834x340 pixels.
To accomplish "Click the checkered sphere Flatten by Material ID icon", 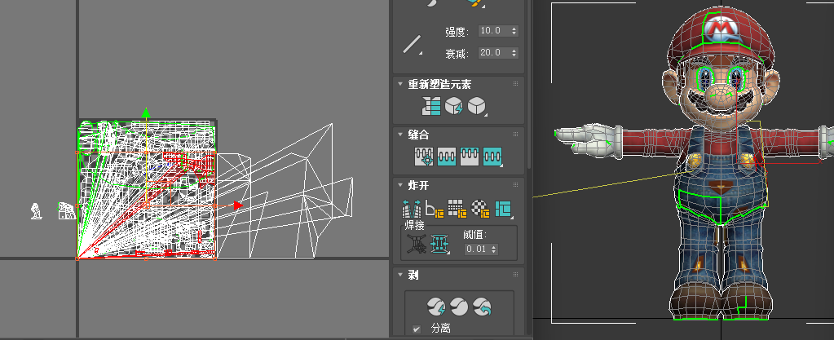I will [481, 209].
